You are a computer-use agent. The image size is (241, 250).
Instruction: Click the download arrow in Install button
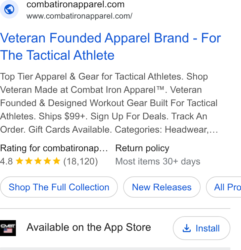tap(187, 228)
